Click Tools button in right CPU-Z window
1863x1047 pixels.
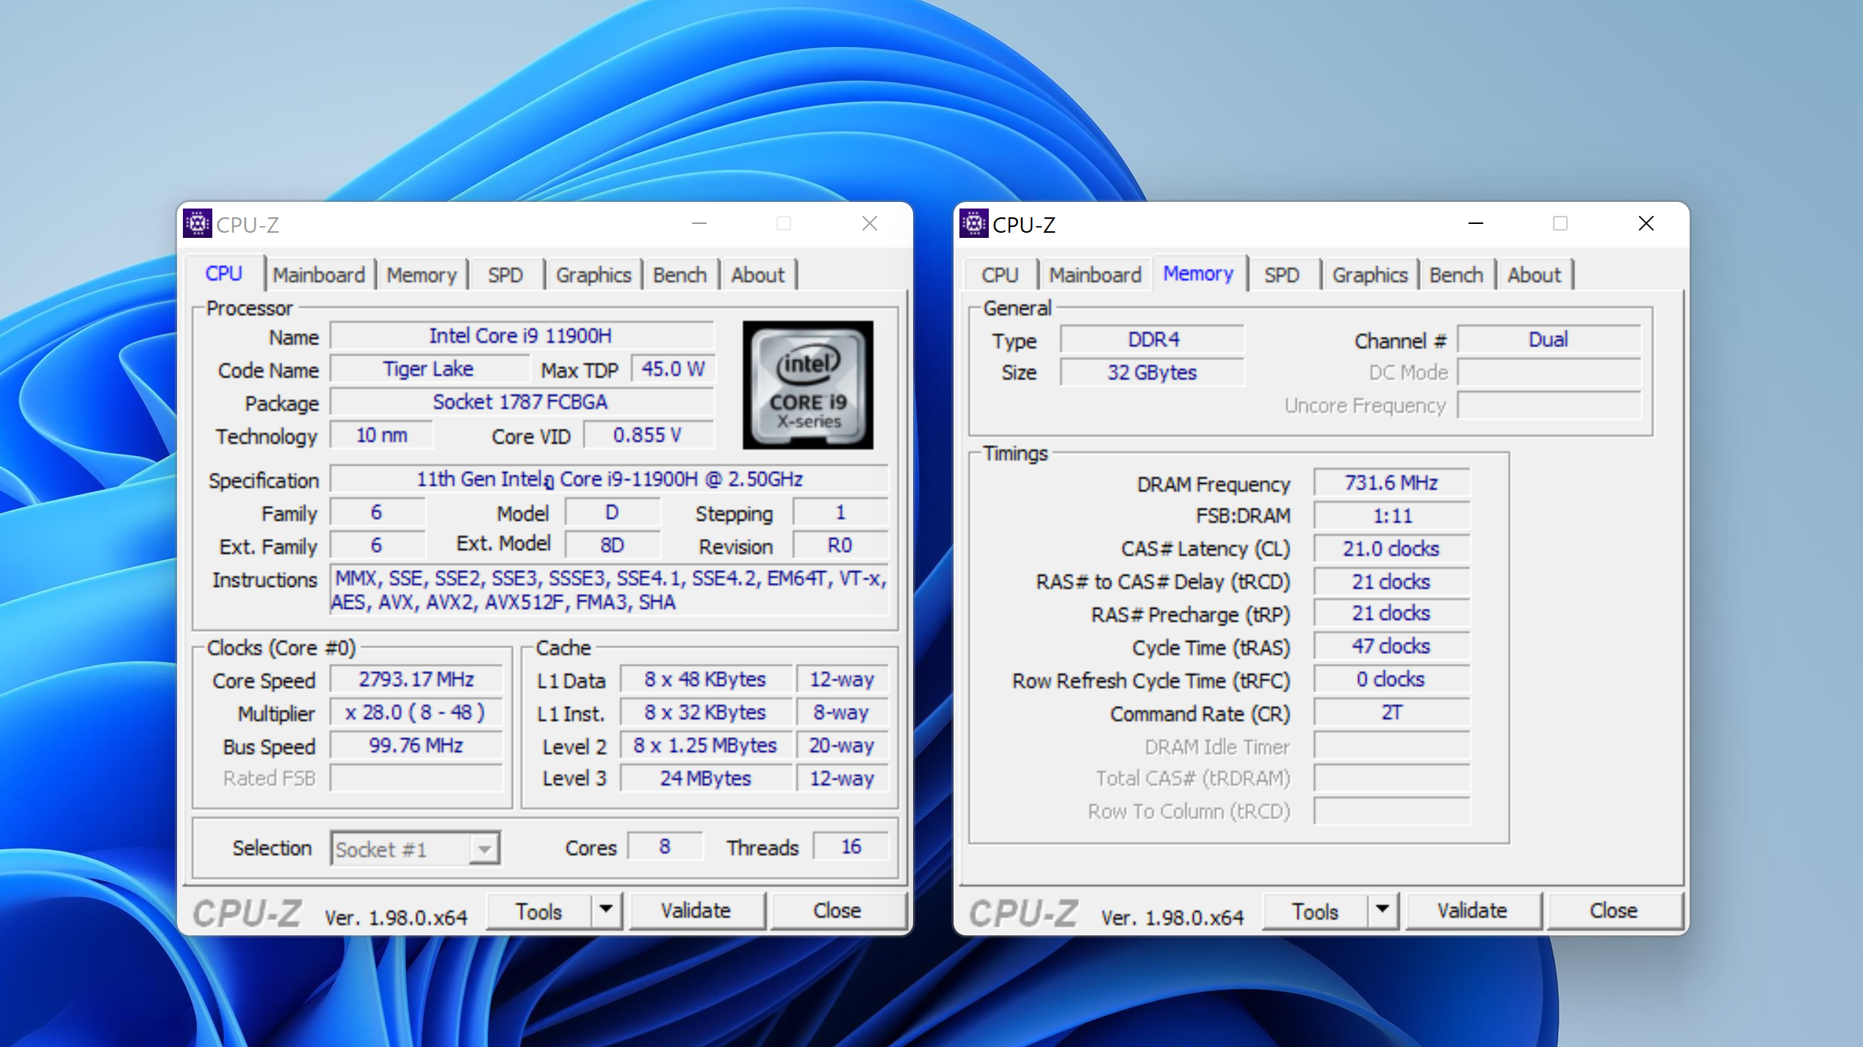click(x=1315, y=910)
